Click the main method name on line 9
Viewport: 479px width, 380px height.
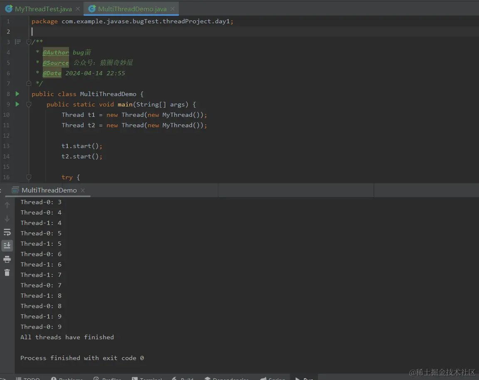[125, 104]
